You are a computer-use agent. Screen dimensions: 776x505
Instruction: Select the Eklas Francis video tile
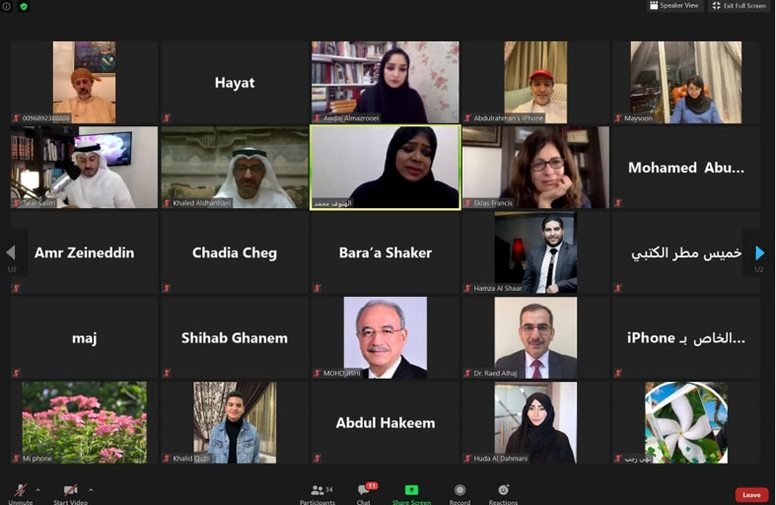(535, 168)
